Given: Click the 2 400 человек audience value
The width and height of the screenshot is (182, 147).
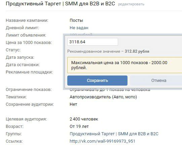Looking at the screenshot, I should pyautogui.click(x=84, y=119).
